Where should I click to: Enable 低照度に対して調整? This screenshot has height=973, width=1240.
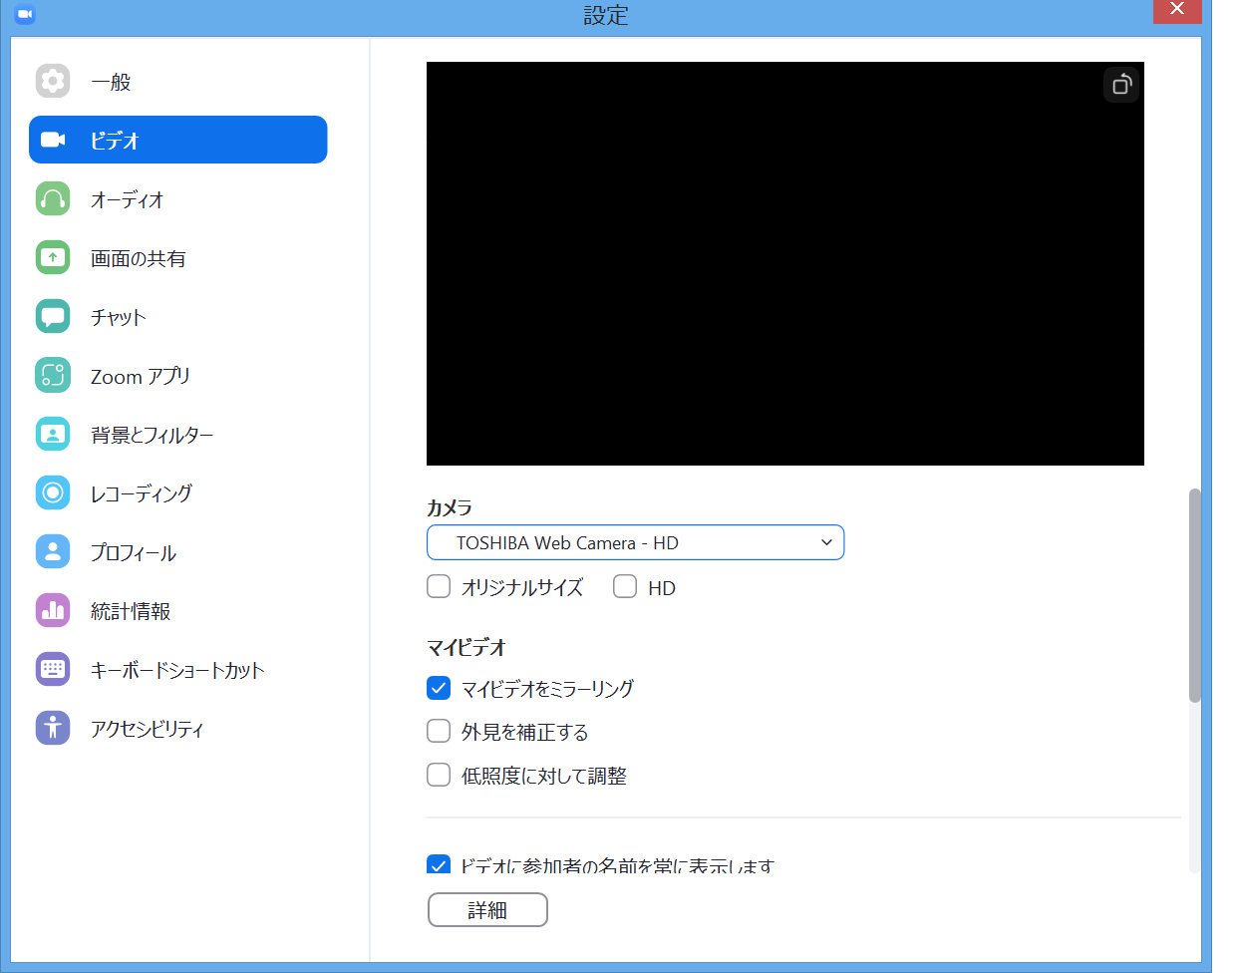coord(439,776)
